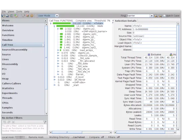The width and height of the screenshot is (183, 140).
Task: Open the Find history dropdown arrow
Action: click(151, 16)
